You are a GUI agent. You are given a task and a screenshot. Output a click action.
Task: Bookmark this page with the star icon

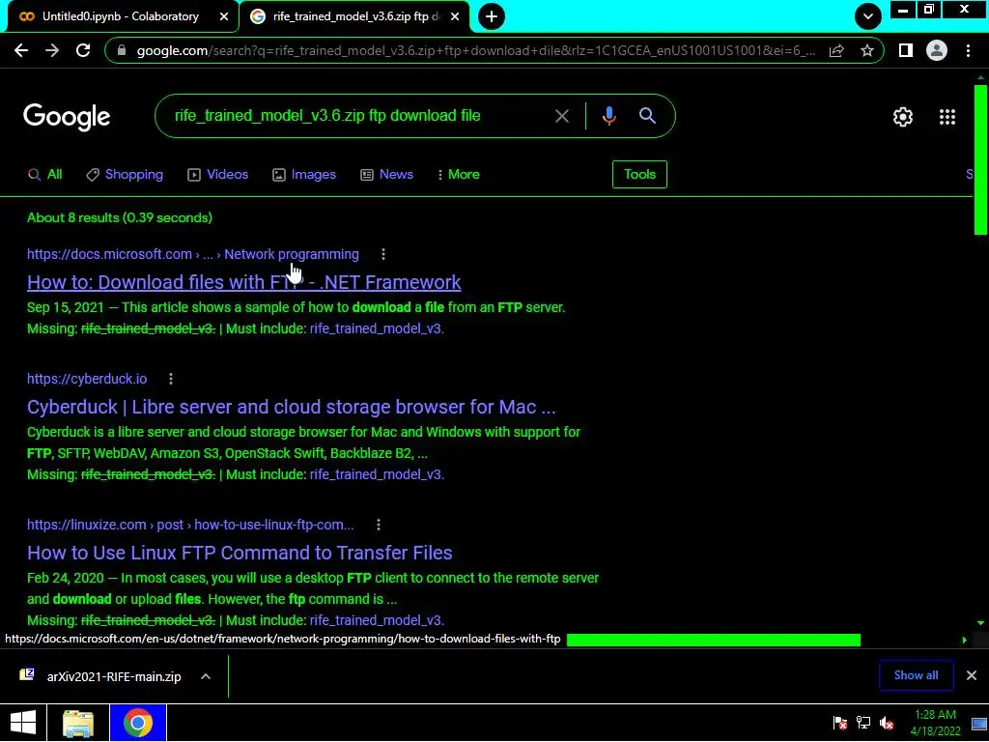point(867,50)
